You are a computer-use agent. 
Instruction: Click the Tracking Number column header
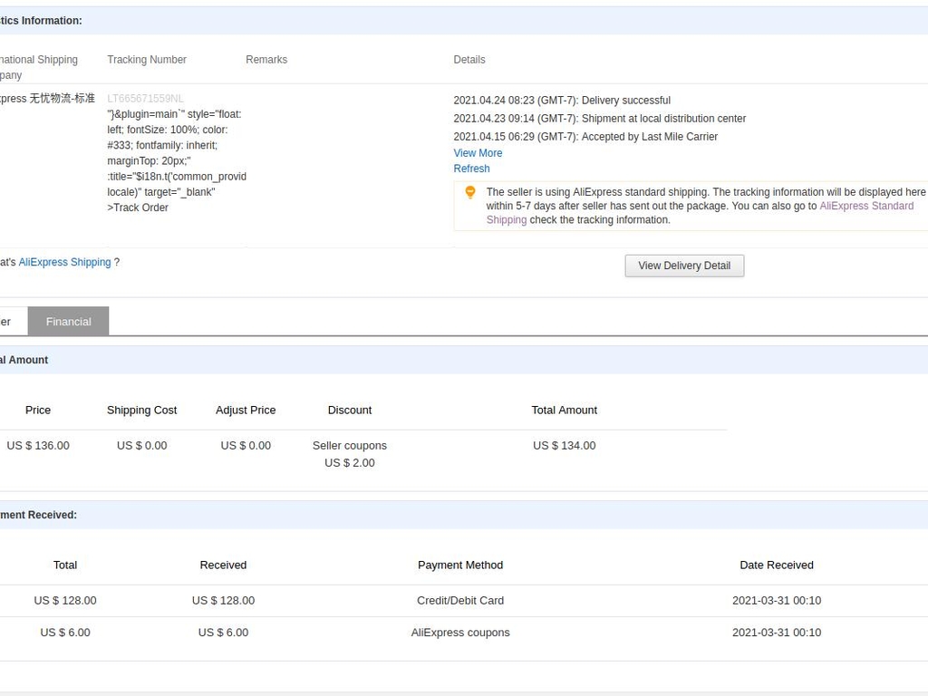click(147, 60)
